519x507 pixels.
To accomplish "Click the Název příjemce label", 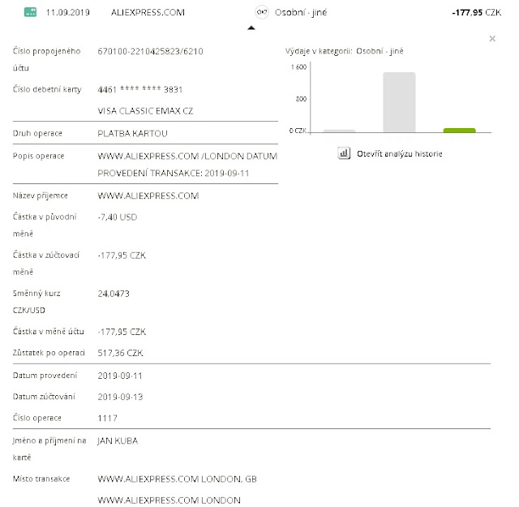I will (x=41, y=195).
